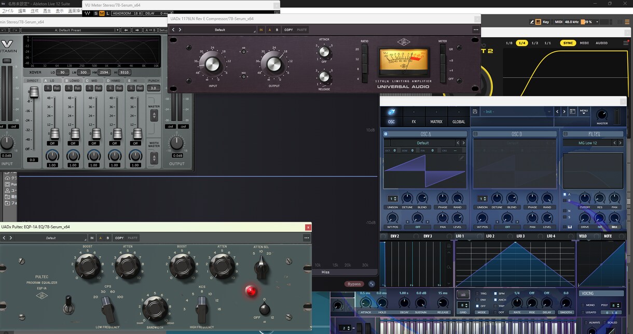Click the hamburger menu icon at top right
Image resolution: width=633 pixels, height=334 pixels.
tap(626, 43)
